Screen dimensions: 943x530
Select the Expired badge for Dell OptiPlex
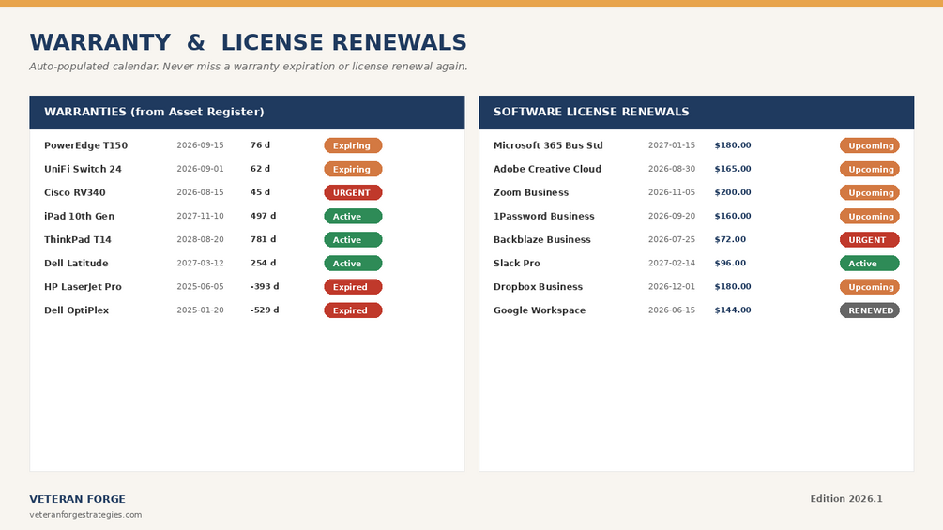click(353, 310)
